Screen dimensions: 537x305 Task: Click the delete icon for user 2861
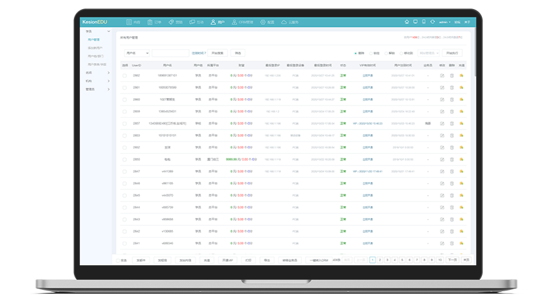click(451, 87)
